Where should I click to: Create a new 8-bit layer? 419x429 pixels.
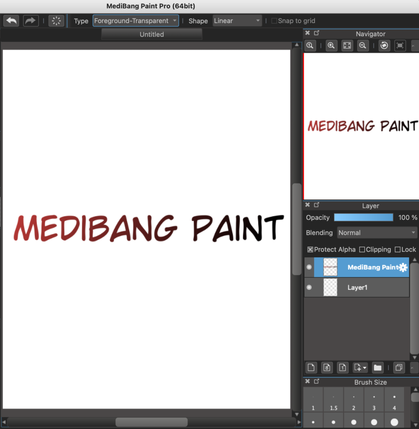pyautogui.click(x=327, y=367)
